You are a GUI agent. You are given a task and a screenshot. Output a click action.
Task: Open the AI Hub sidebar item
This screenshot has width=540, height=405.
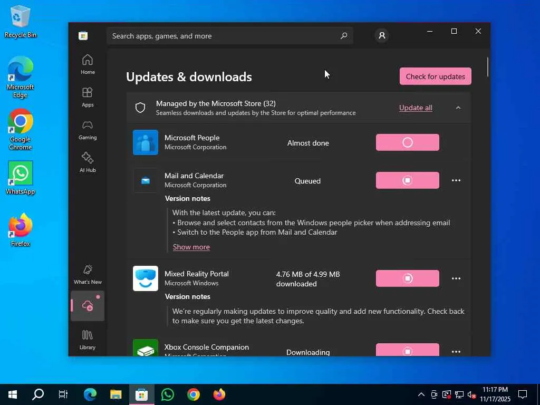88,162
